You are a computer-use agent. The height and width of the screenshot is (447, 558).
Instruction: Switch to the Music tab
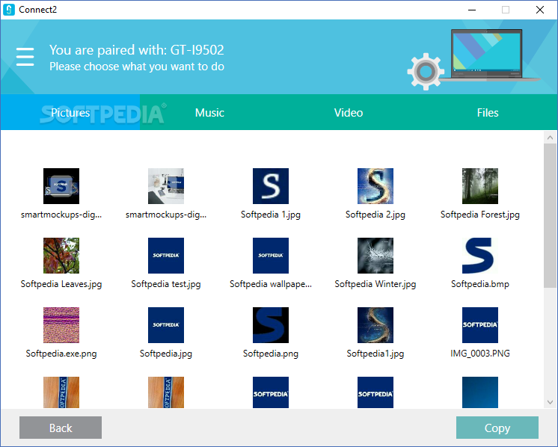209,112
